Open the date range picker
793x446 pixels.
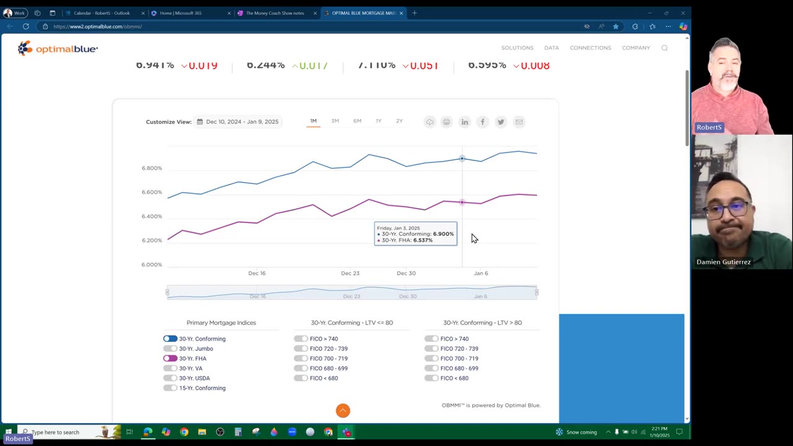(238, 122)
